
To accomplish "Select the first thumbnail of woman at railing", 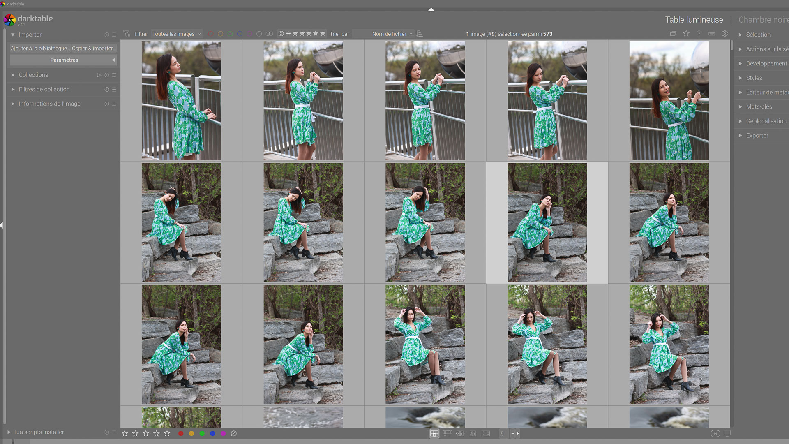I will (181, 100).
